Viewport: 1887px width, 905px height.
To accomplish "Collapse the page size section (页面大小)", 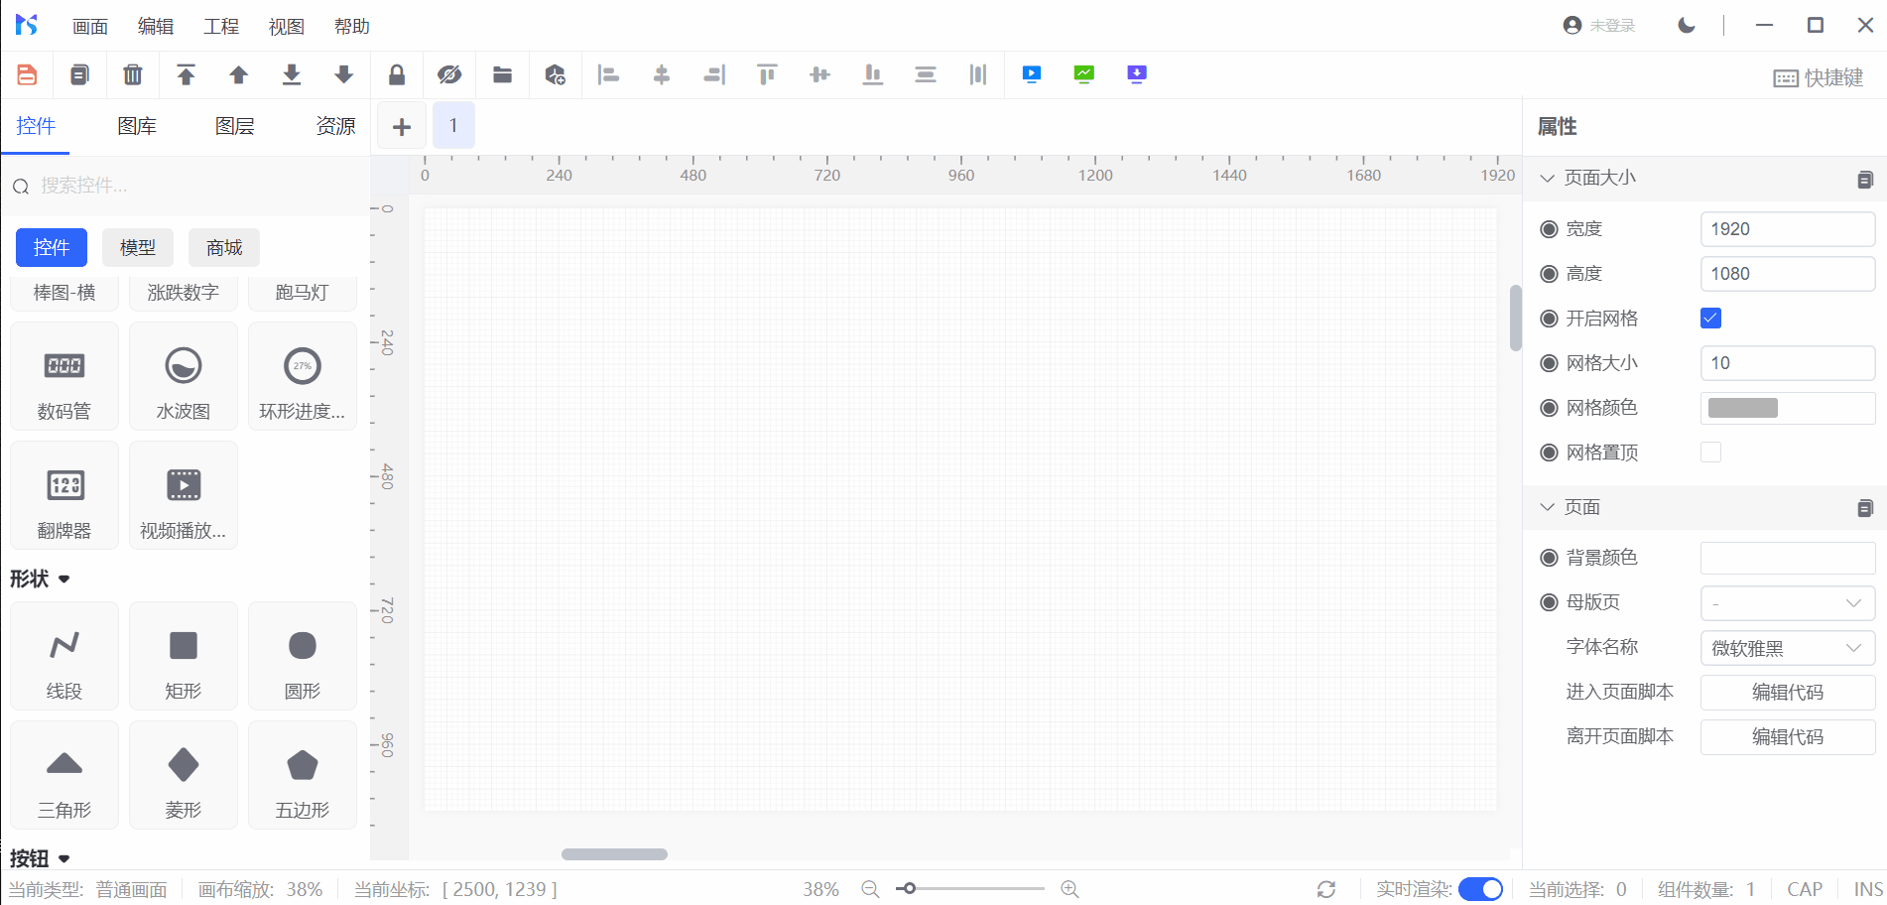I will [x=1548, y=179].
